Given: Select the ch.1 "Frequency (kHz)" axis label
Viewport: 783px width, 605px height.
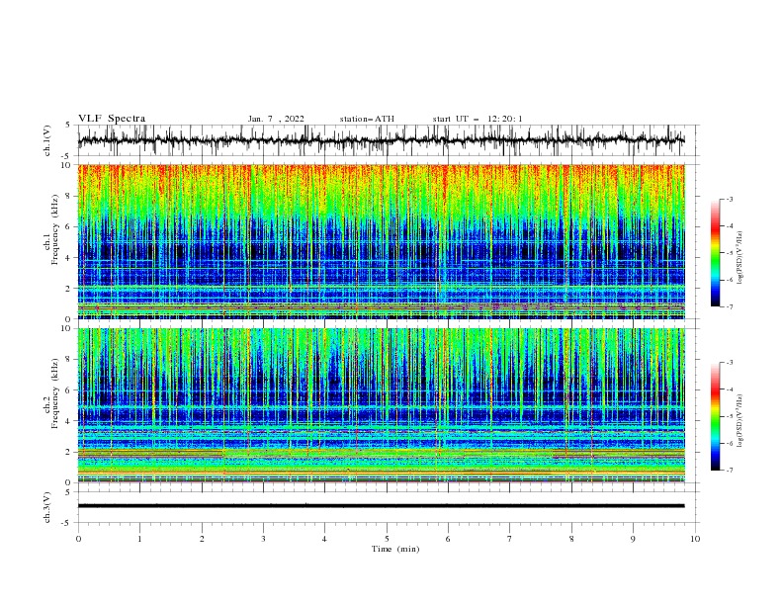Looking at the screenshot, I should click(x=54, y=230).
